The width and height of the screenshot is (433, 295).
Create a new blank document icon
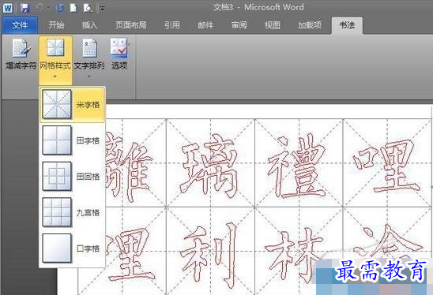[x=73, y=8]
